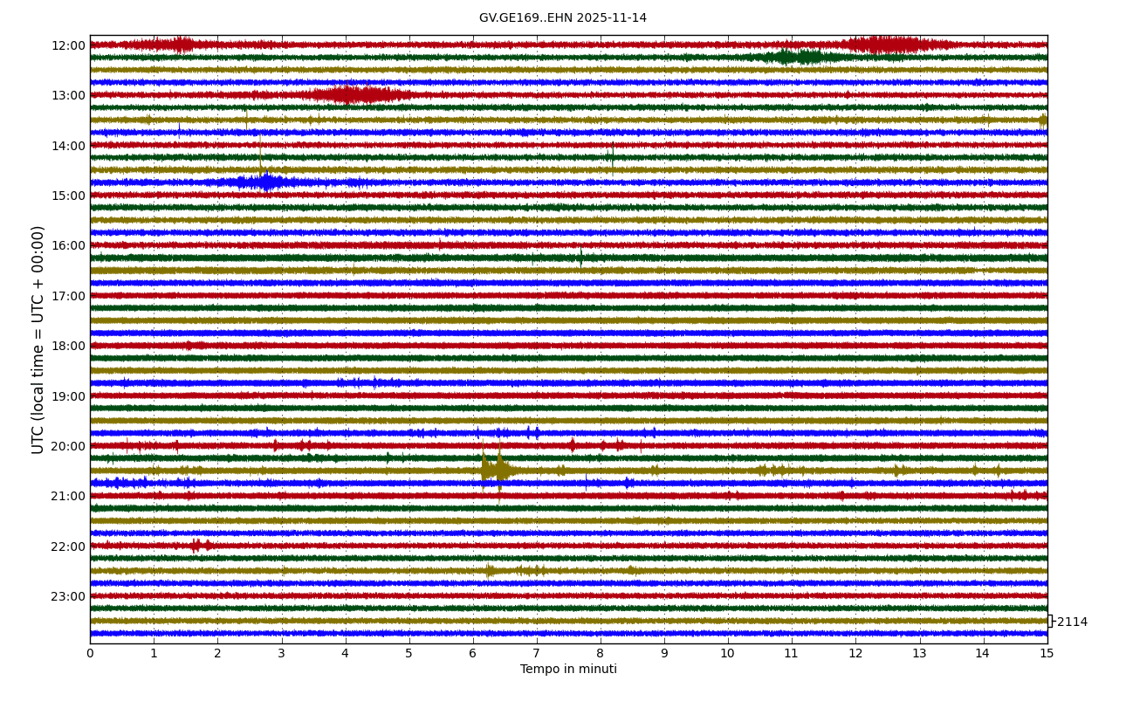Select the 2114 amplitude scale marker
Image resolution: width=1126 pixels, height=715 pixels.
1071,622
